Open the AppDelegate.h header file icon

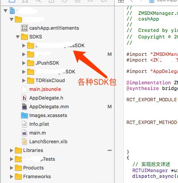click(x=24, y=98)
